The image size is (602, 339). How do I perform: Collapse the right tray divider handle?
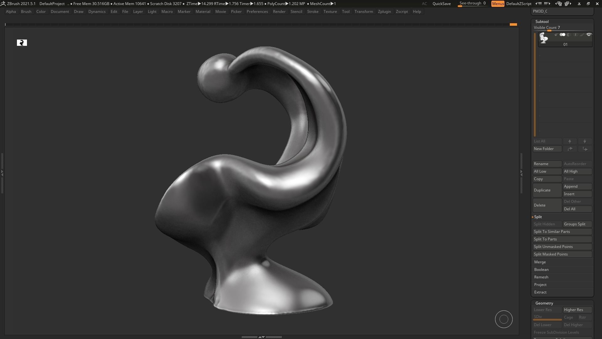(x=521, y=173)
